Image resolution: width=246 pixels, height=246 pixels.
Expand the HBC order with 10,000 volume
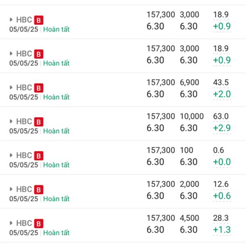[11, 121]
